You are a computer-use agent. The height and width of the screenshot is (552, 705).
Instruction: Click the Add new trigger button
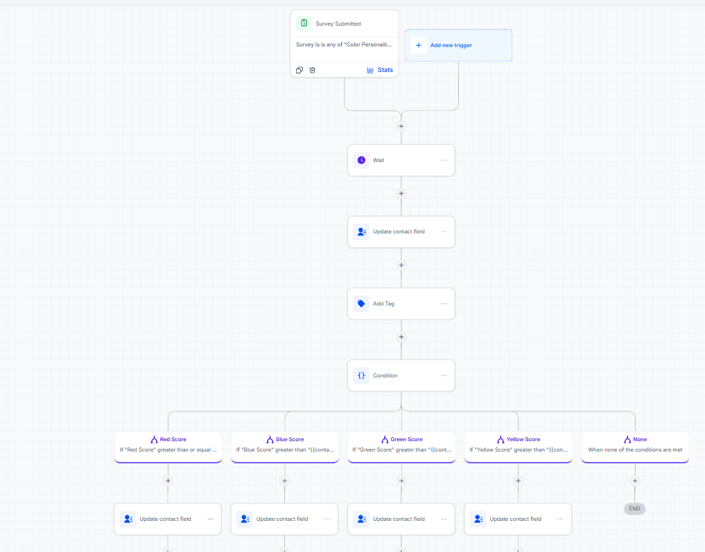pyautogui.click(x=458, y=45)
